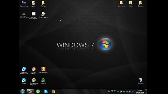168x94 pixels.
Task: Select the AusLogics BoostSpeed shortcut
Action: tap(24, 70)
